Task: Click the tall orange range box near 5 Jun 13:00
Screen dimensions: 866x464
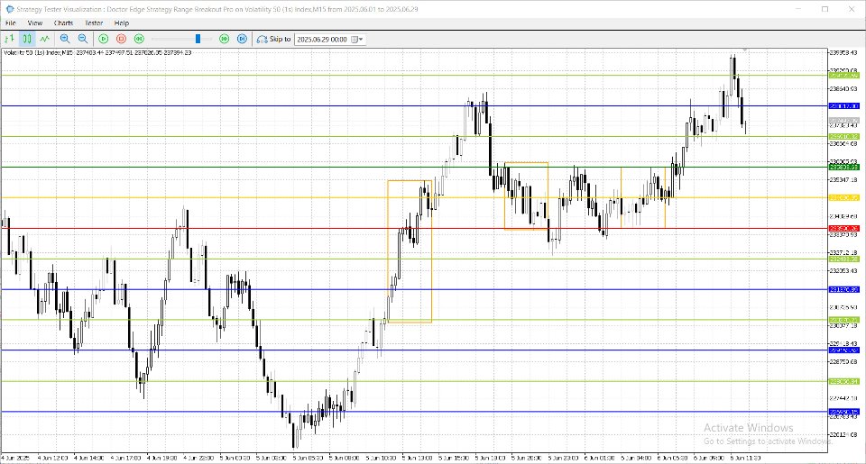Action: pos(410,251)
